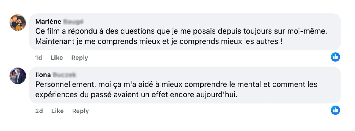
Task: Click the 2d timestamp on Ilona's comment
Action: tap(39, 111)
